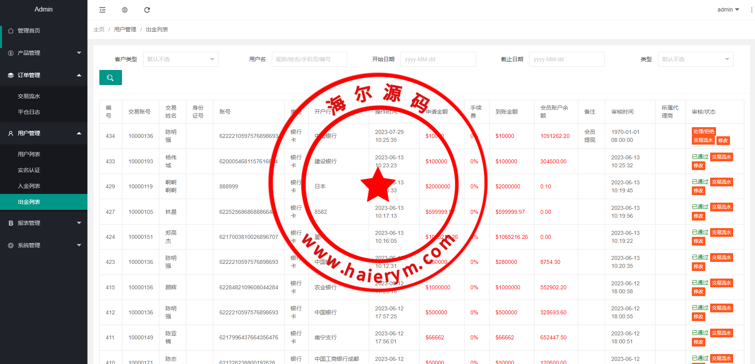This screenshot has width=755, height=364.
Task: Expand the 产品管理 sidebar menu
Action: click(44, 53)
